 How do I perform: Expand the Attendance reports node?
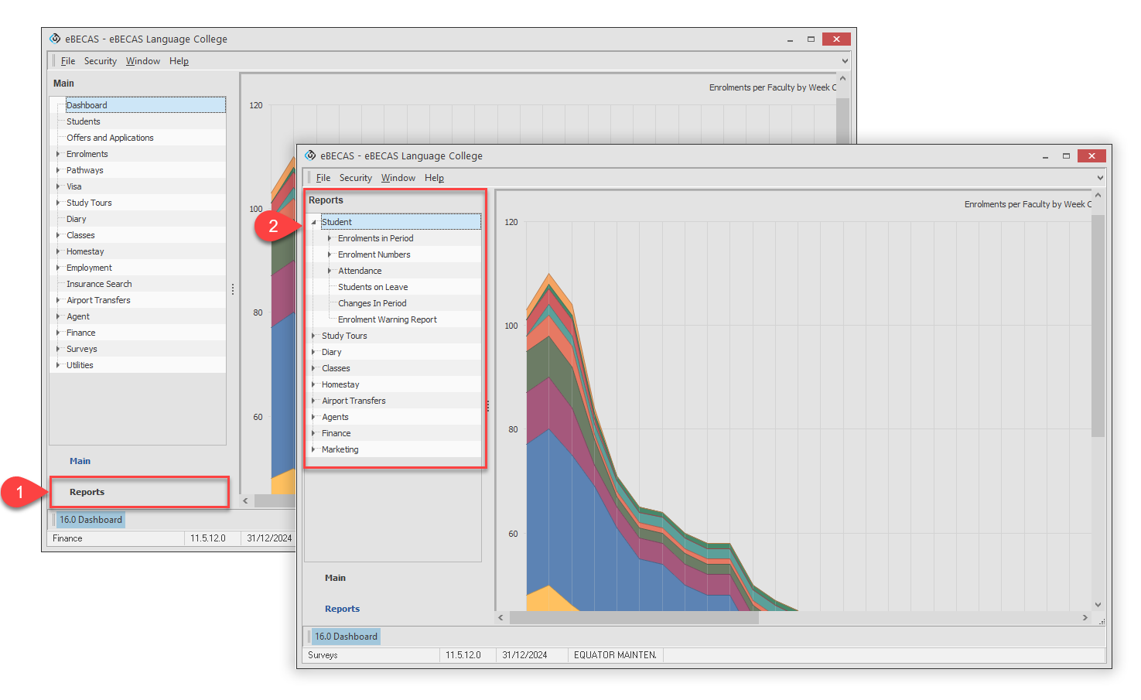pos(330,271)
